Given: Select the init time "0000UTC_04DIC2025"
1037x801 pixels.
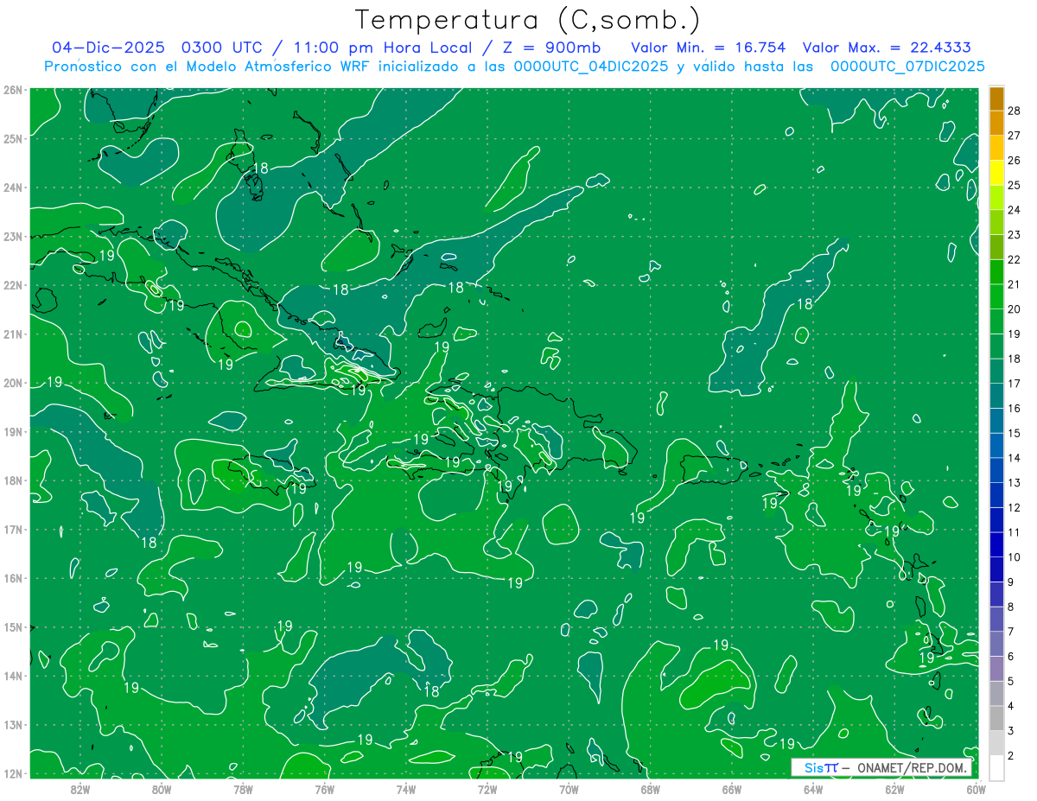Looking at the screenshot, I should [x=591, y=67].
